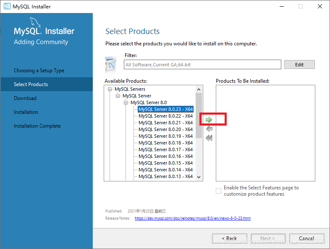
Task: Click the Next button
Action: (268, 239)
